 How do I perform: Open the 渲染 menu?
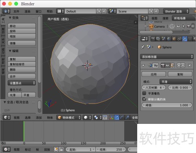click(x=27, y=11)
